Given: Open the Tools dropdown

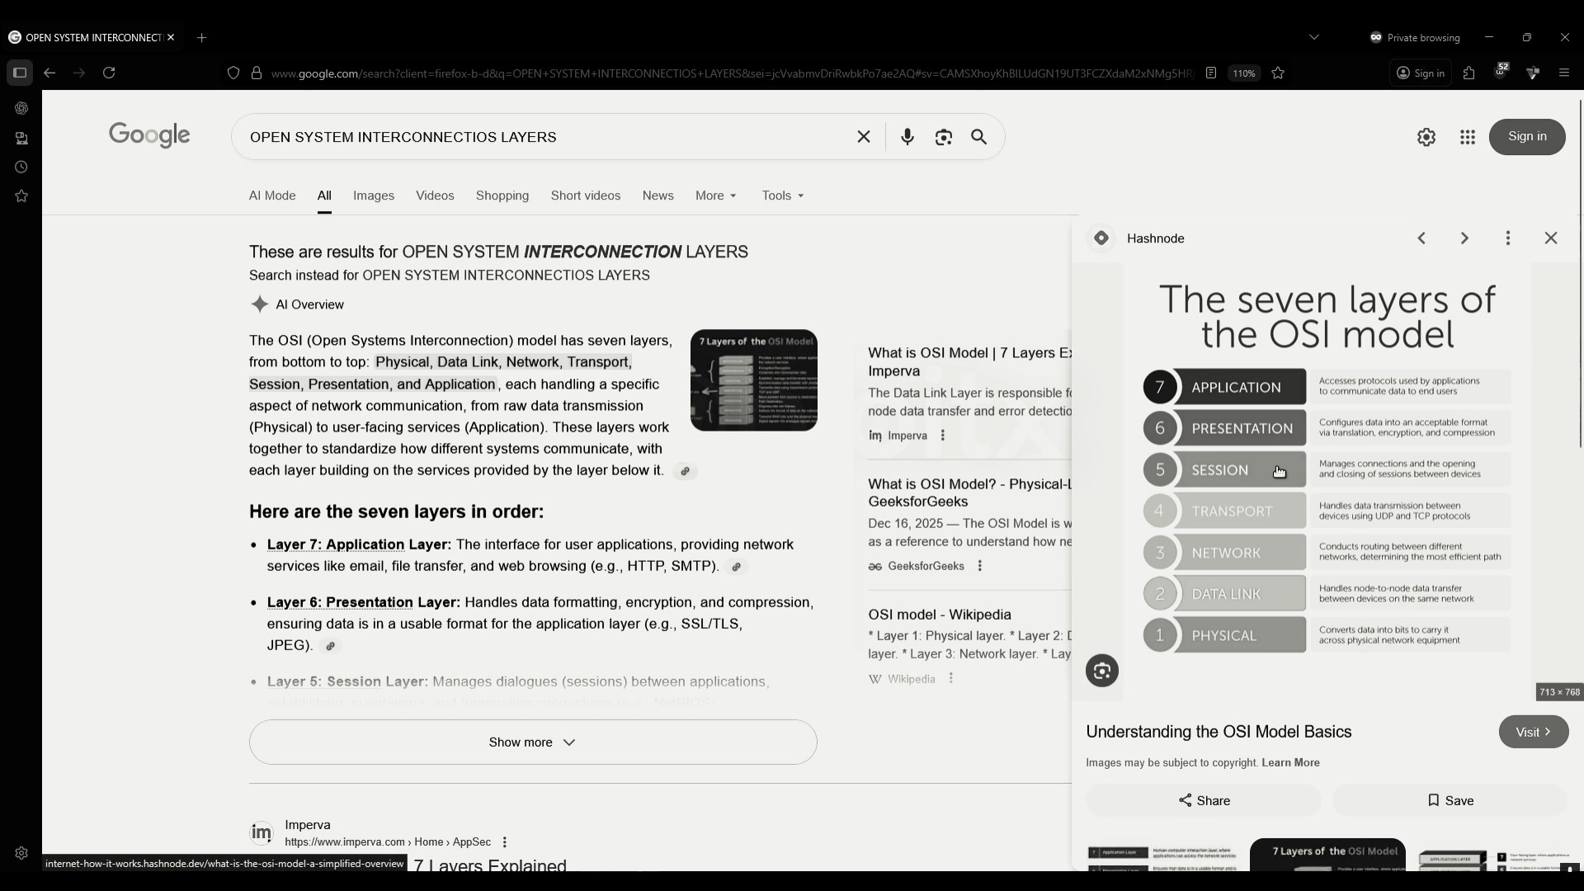Looking at the screenshot, I should 783,196.
